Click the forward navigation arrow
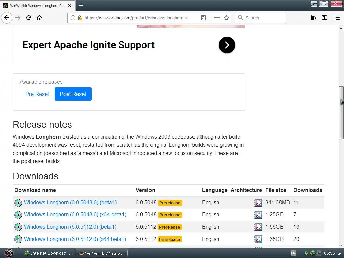Screen dimensions: 344x258 18,18
